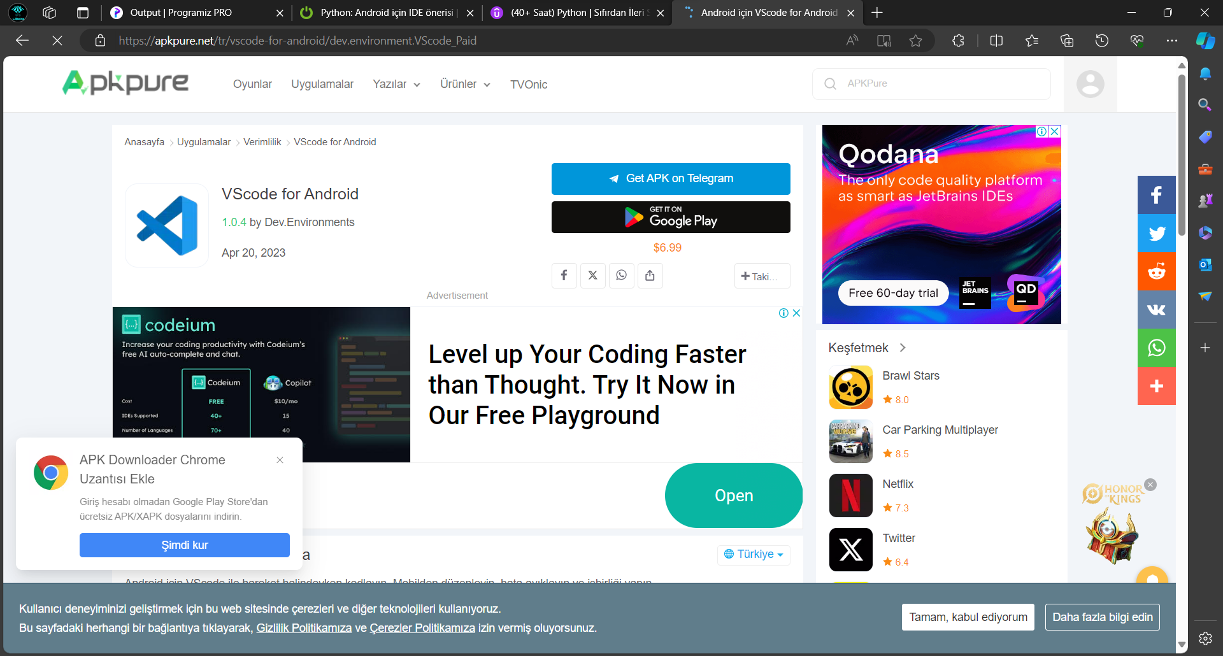The image size is (1223, 656).
Task: Click the green WhatsApp floating share button
Action: [x=1157, y=348]
